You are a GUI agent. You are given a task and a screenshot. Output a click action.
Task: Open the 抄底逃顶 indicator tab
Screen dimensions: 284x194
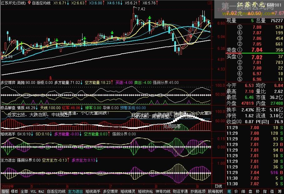click(x=198, y=191)
